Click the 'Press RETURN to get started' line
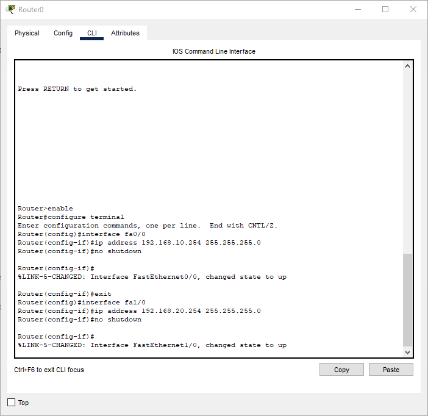 [x=77, y=89]
